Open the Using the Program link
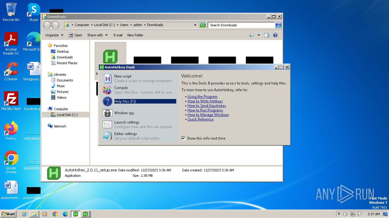The height and width of the screenshot is (218, 389). tap(202, 97)
